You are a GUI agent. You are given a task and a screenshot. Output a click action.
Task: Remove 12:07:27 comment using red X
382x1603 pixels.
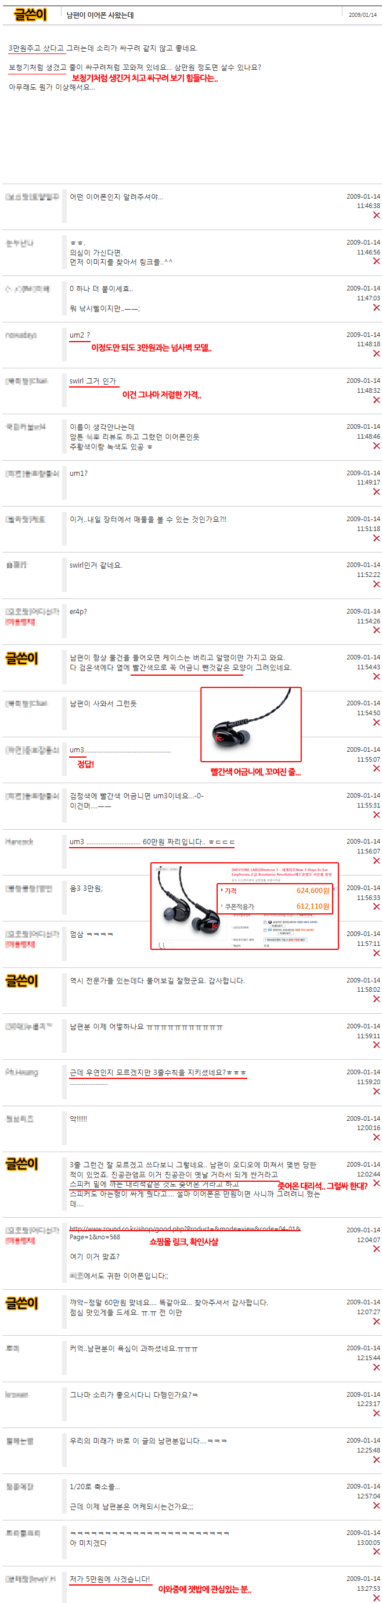click(x=376, y=1321)
